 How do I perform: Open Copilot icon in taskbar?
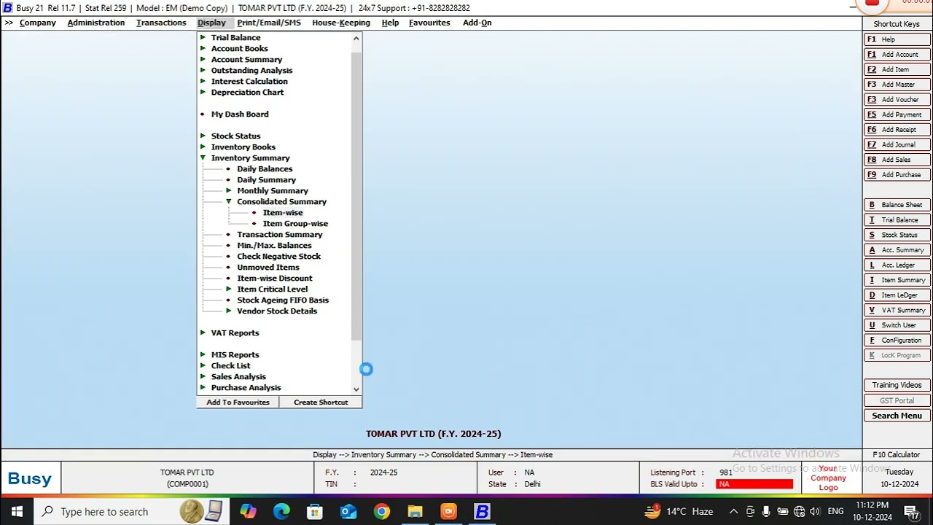point(248,512)
